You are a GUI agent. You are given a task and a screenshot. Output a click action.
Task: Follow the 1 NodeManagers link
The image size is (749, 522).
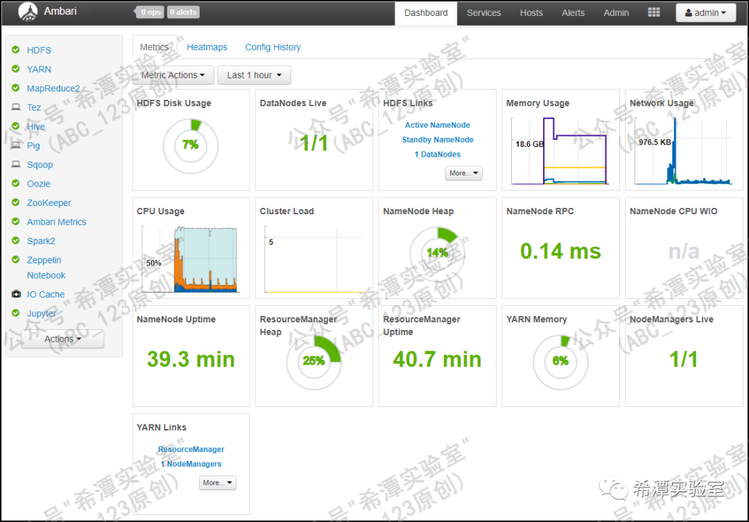click(x=191, y=464)
